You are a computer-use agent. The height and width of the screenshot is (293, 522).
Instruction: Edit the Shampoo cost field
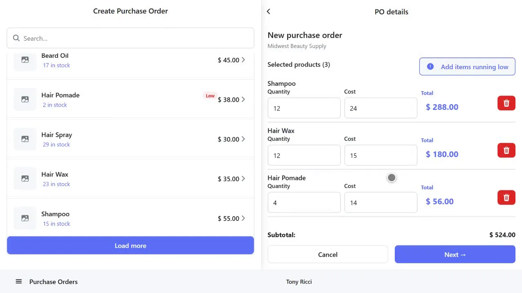(x=381, y=108)
